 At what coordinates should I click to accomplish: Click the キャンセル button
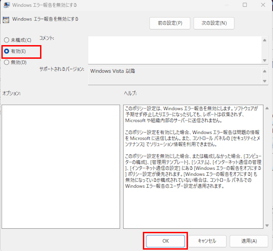[x=207, y=241]
